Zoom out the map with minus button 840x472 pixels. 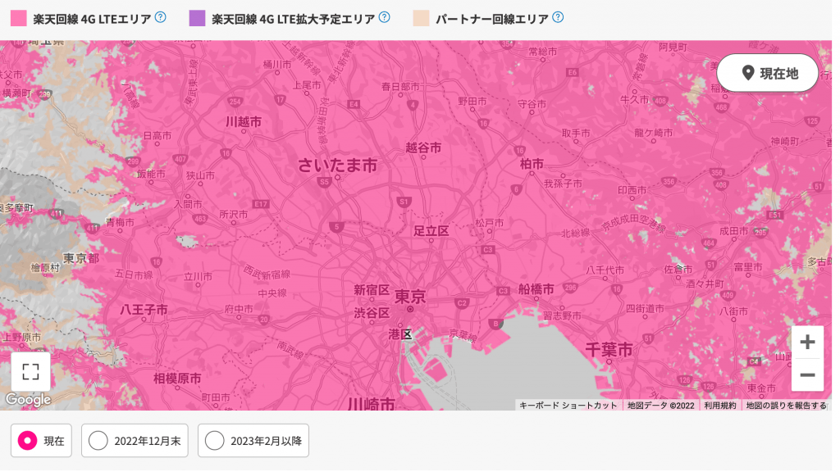click(806, 374)
